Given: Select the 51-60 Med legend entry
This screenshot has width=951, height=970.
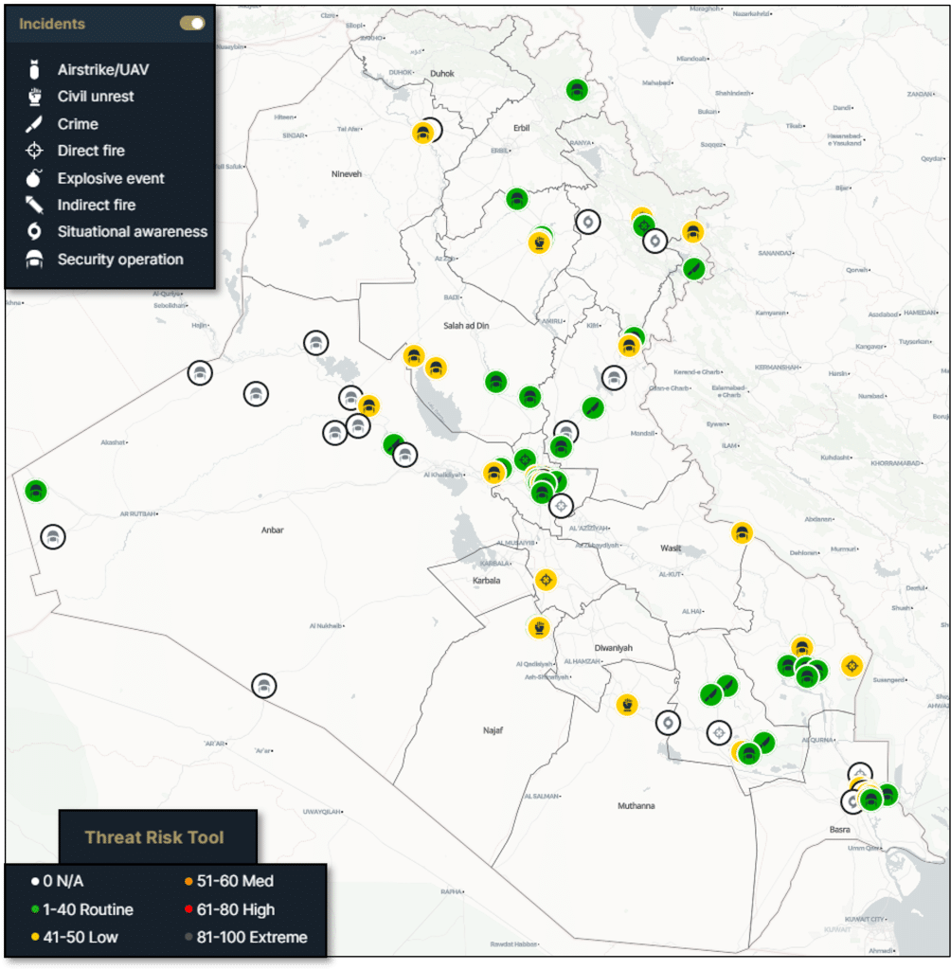Looking at the screenshot, I should [230, 881].
